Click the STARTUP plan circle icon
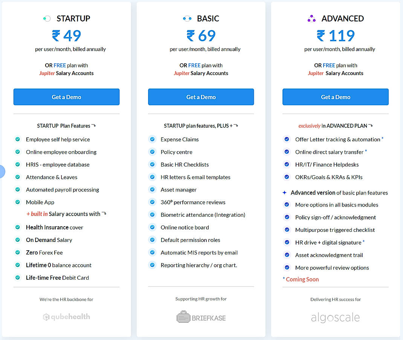Viewport: 403px width, 340px height. [x=47, y=18]
